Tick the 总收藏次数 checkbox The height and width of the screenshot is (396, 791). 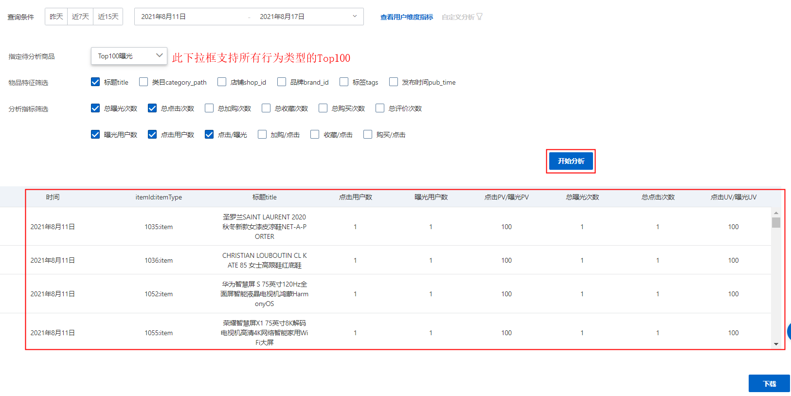pyautogui.click(x=266, y=108)
